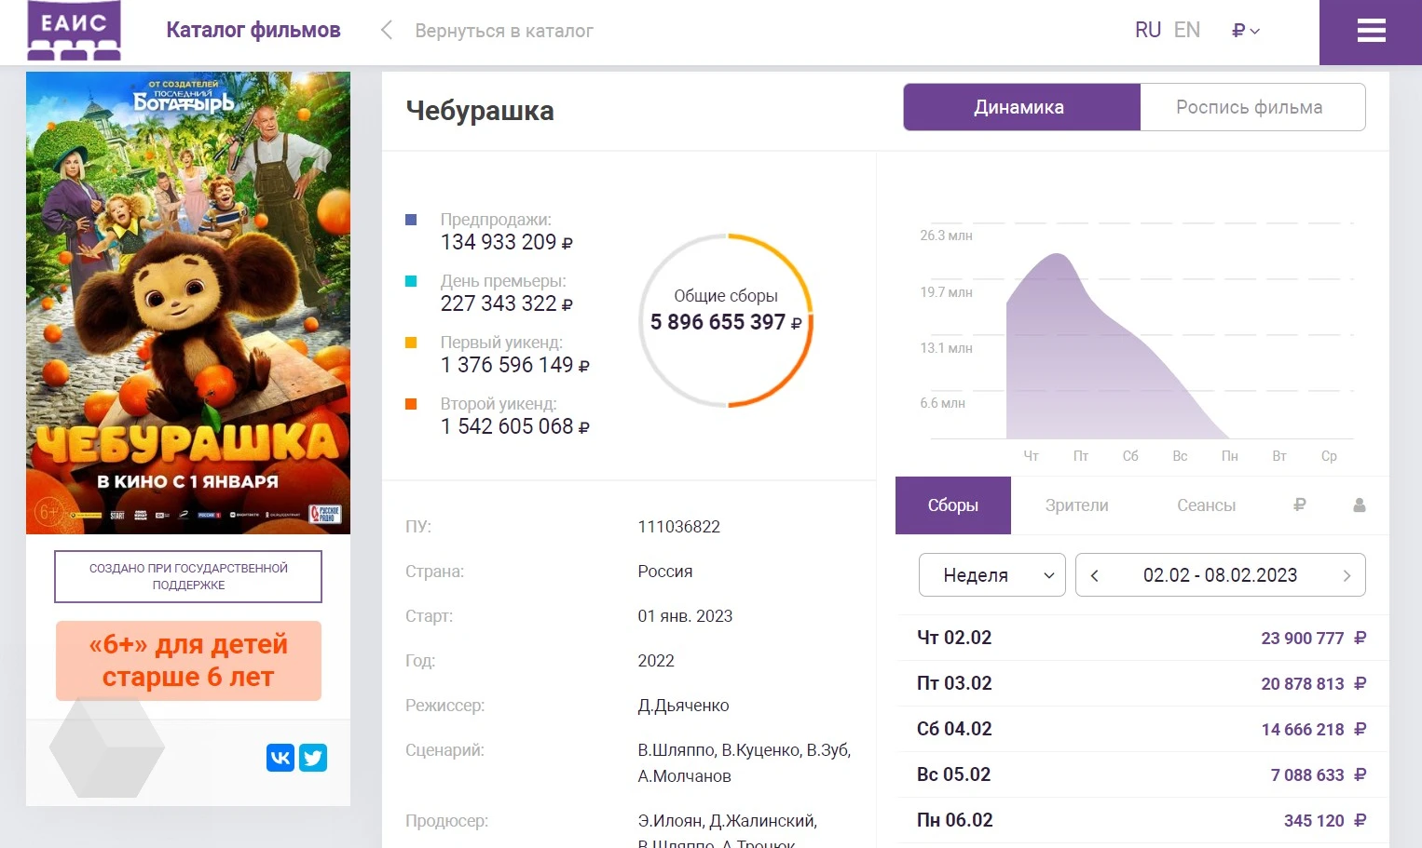Click the blue Предпродажи legend square
This screenshot has width=1422, height=848.
[411, 220]
